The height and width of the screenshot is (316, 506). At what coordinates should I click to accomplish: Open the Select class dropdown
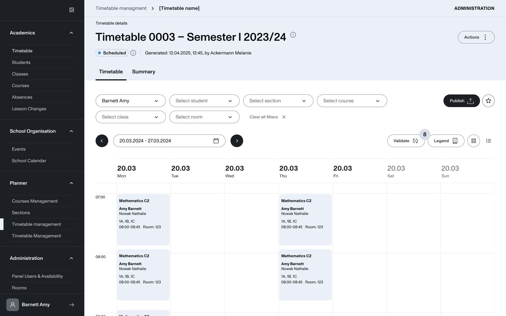point(131,117)
